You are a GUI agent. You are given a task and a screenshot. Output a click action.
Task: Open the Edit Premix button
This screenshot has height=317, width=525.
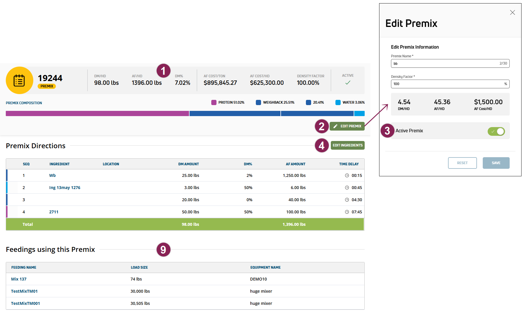347,126
